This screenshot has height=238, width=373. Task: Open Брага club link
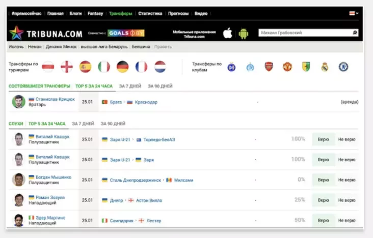pos(116,102)
